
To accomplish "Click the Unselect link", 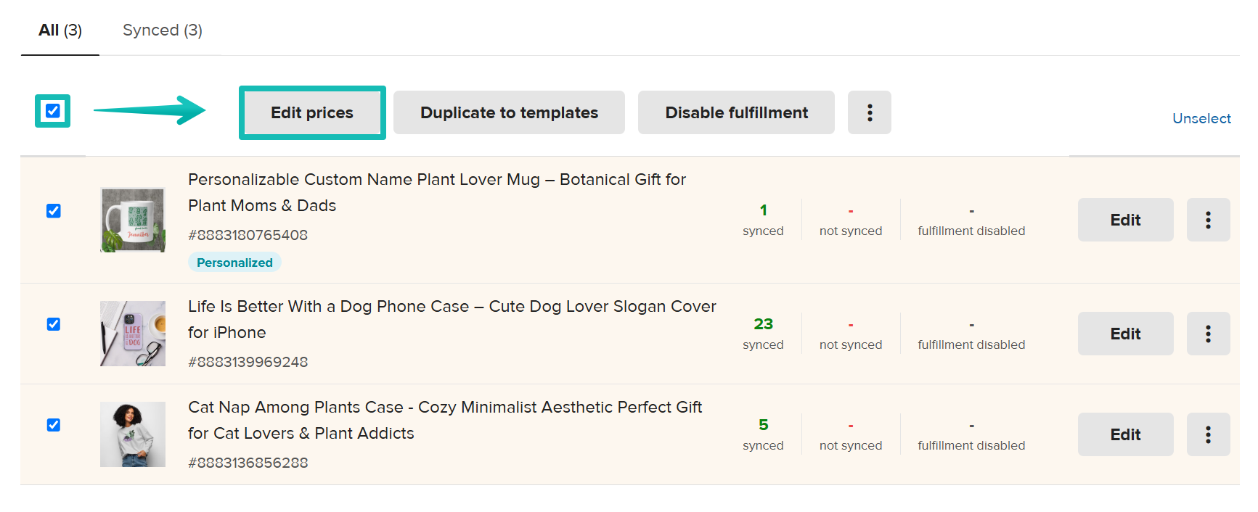I will coord(1201,118).
